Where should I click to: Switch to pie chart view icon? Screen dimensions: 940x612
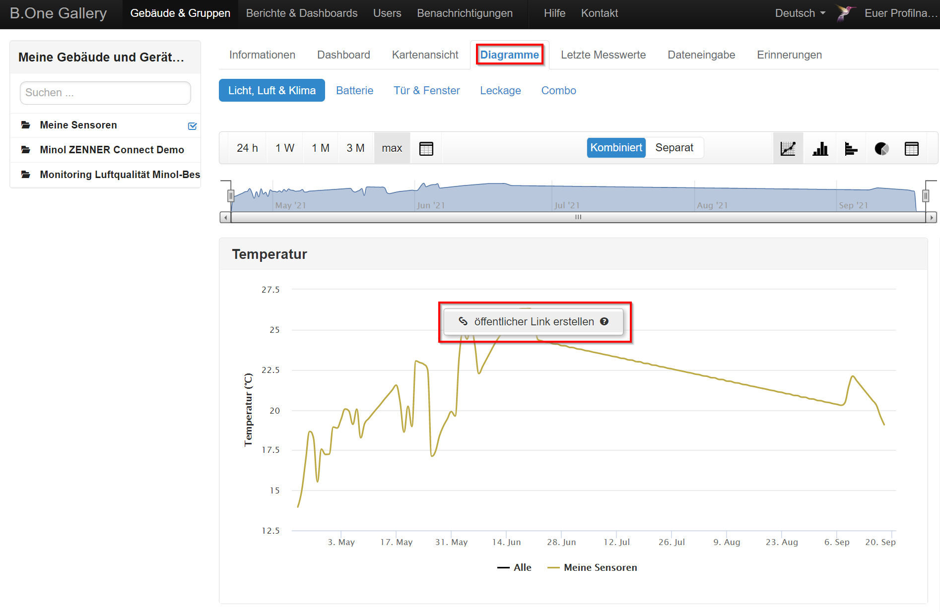pos(881,148)
